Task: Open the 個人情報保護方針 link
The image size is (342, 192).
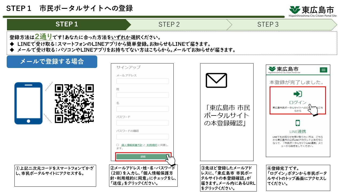Action: pos(132,145)
